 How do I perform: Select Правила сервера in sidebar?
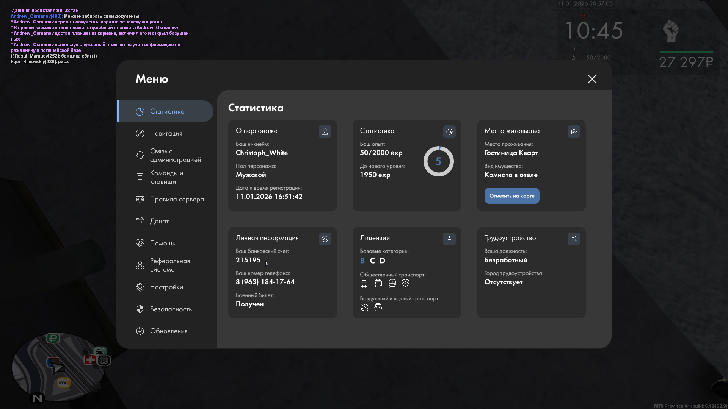[177, 199]
